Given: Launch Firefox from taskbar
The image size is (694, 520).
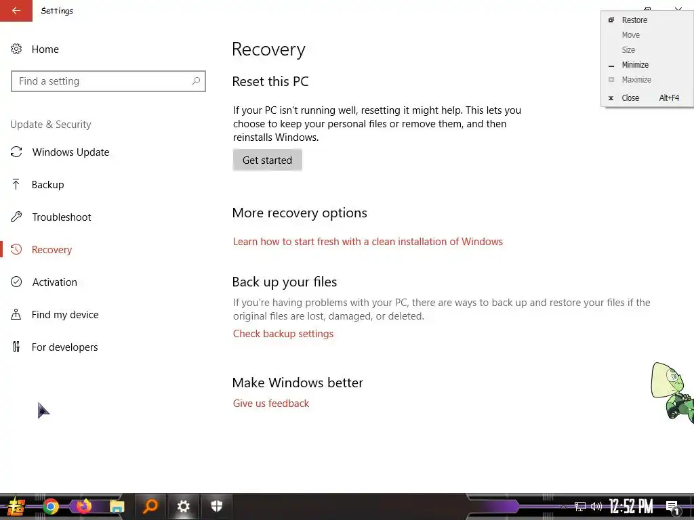Looking at the screenshot, I should click(83, 506).
